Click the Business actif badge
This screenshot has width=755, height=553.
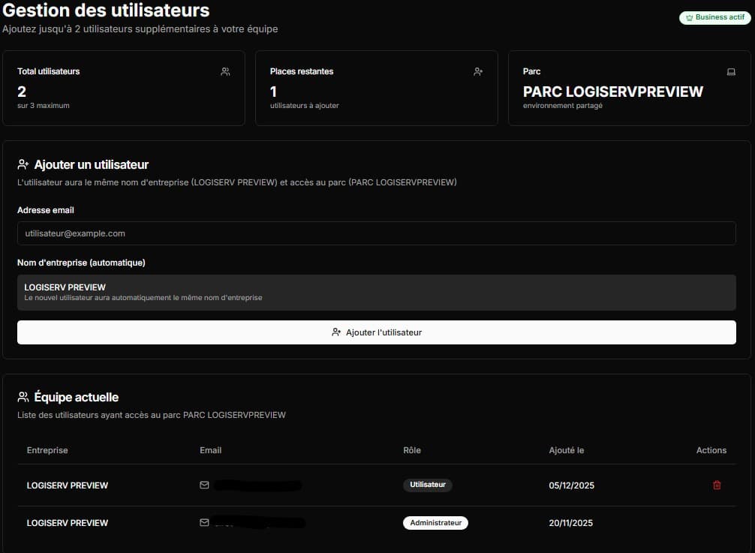coord(714,17)
